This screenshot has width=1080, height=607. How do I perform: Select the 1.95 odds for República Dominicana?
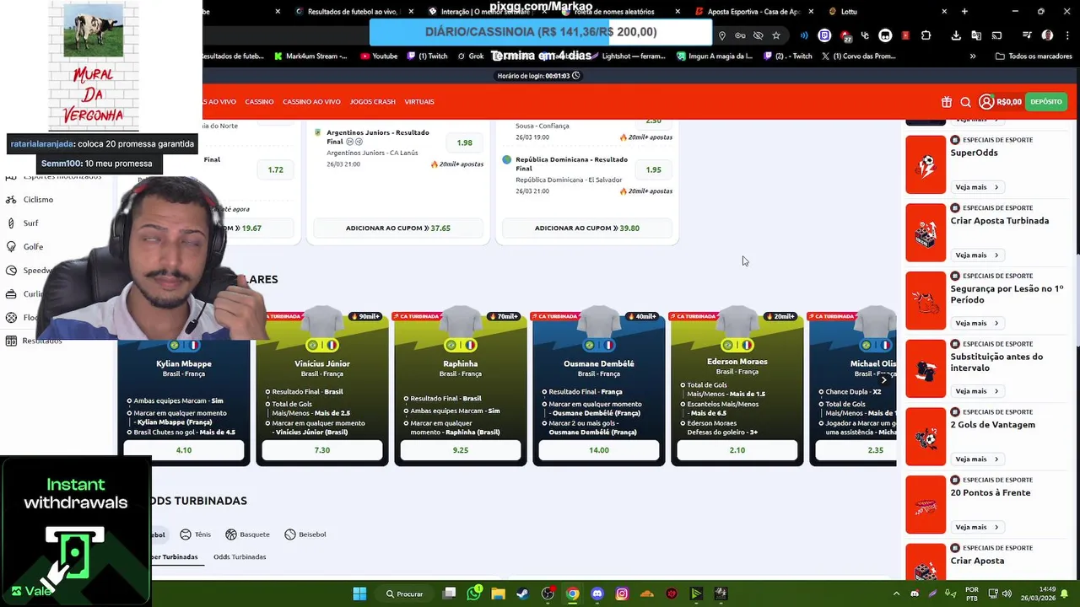(654, 169)
